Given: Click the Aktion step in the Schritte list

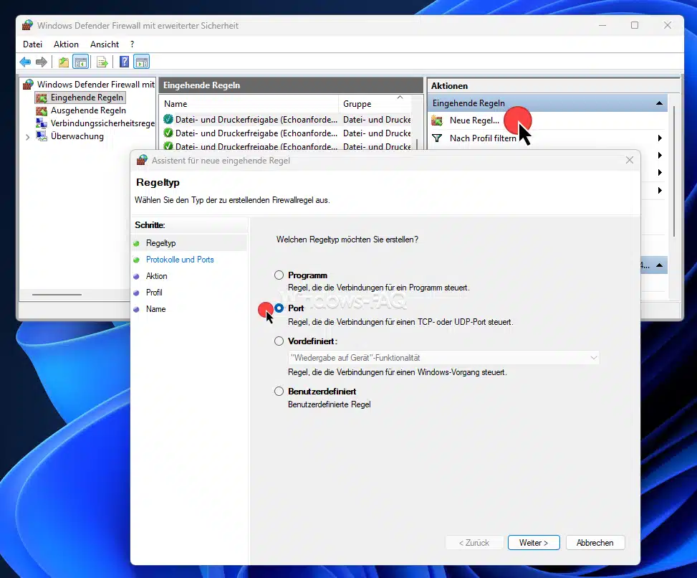Looking at the screenshot, I should point(156,276).
